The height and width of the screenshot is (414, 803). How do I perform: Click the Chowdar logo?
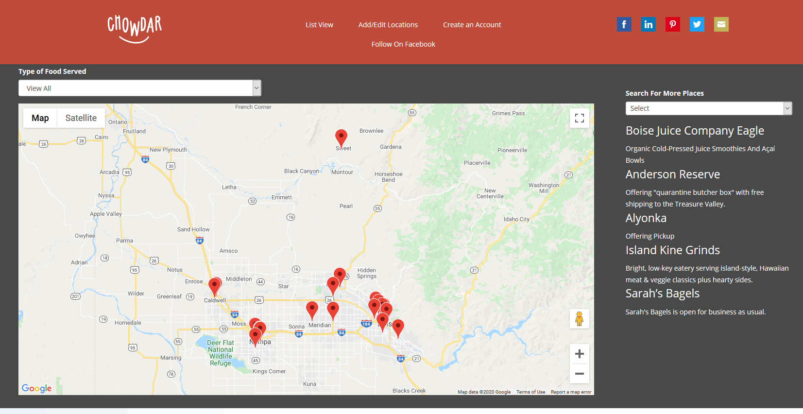coord(135,29)
